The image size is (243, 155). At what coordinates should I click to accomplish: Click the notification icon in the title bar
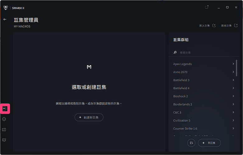tap(207, 7)
